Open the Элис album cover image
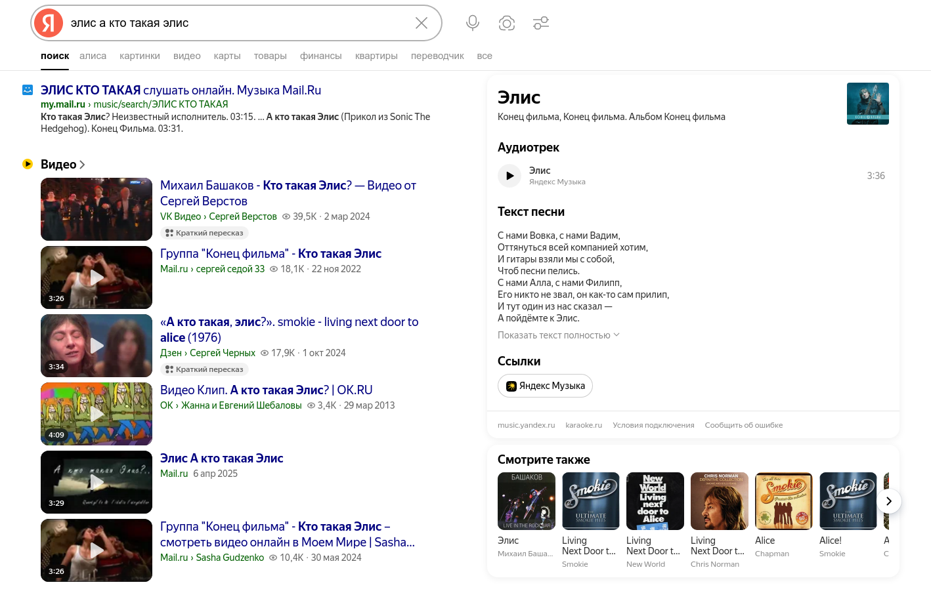Viewport: 931px width, 593px height. coord(868,104)
